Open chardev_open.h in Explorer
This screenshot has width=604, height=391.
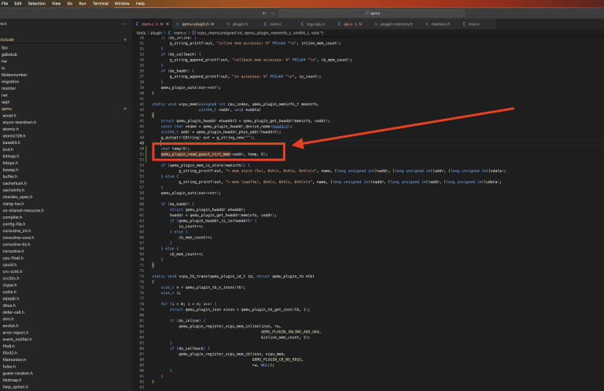pyautogui.click(x=18, y=197)
